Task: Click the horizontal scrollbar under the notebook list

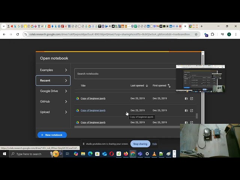Action: coord(127,127)
